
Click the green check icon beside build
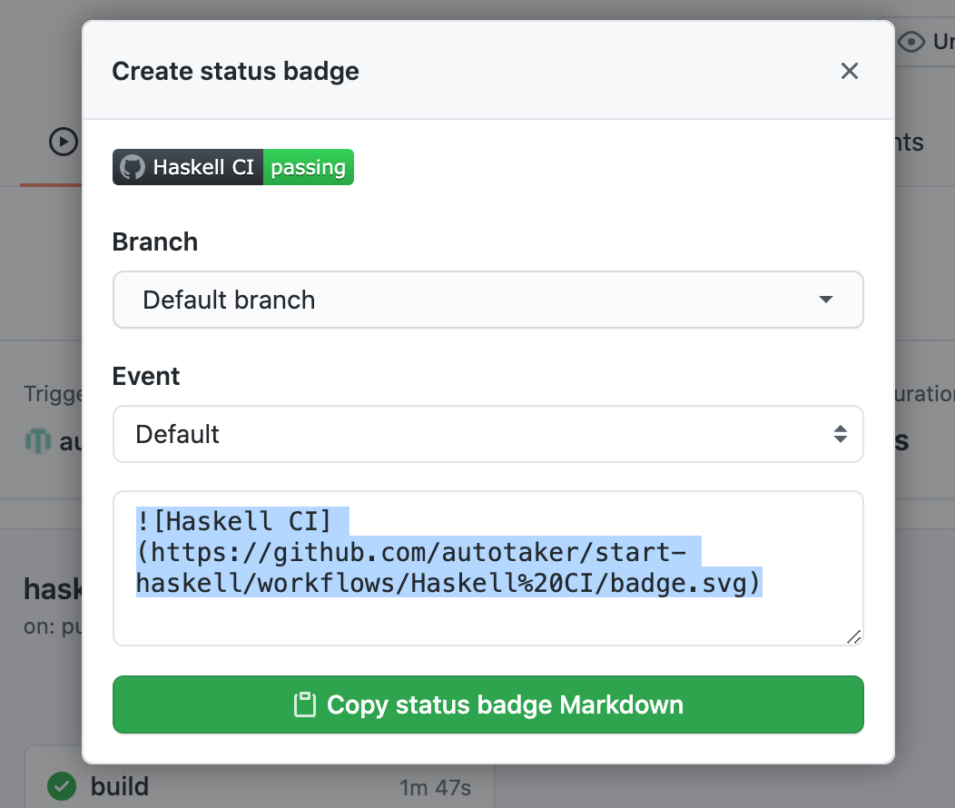tap(62, 786)
